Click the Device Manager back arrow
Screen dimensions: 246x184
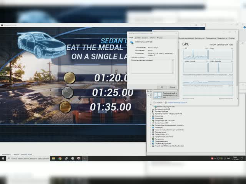tap(148, 91)
